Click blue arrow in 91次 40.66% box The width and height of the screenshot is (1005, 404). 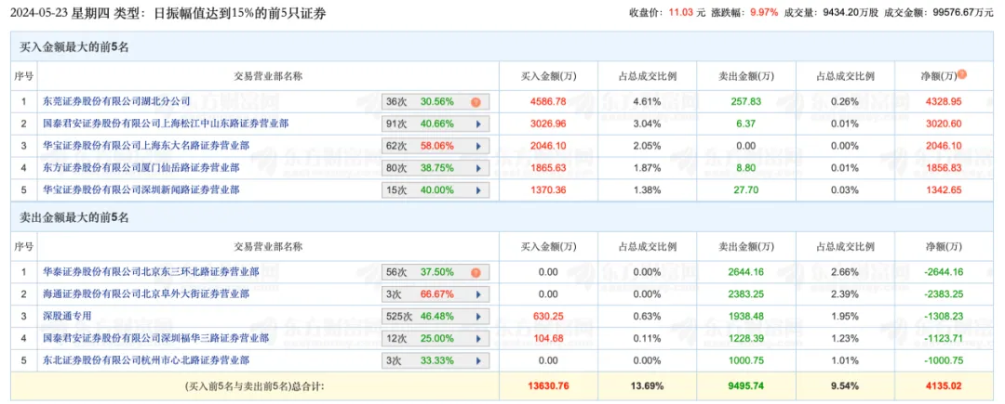(478, 124)
